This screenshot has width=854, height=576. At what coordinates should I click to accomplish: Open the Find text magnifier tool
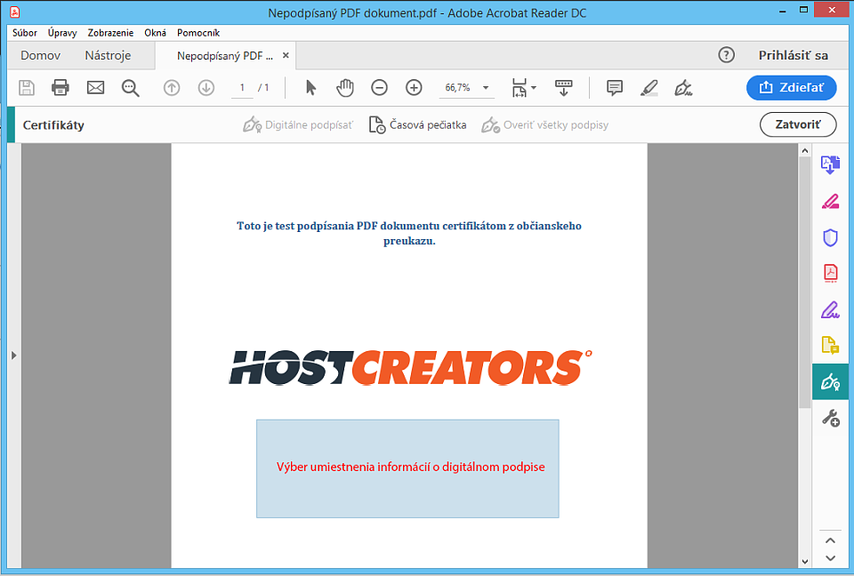point(131,88)
